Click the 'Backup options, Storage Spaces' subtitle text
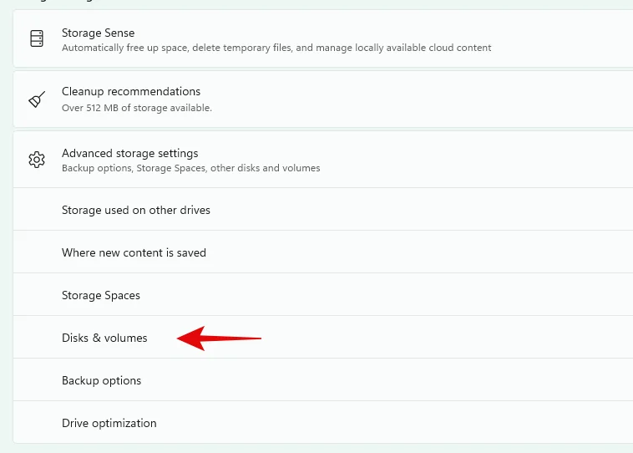Viewport: 633px width, 453px height. 190,168
